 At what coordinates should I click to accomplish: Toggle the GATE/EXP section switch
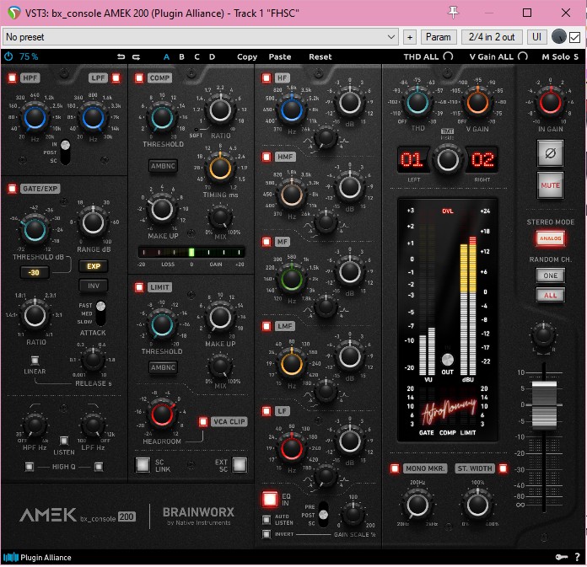click(x=13, y=189)
